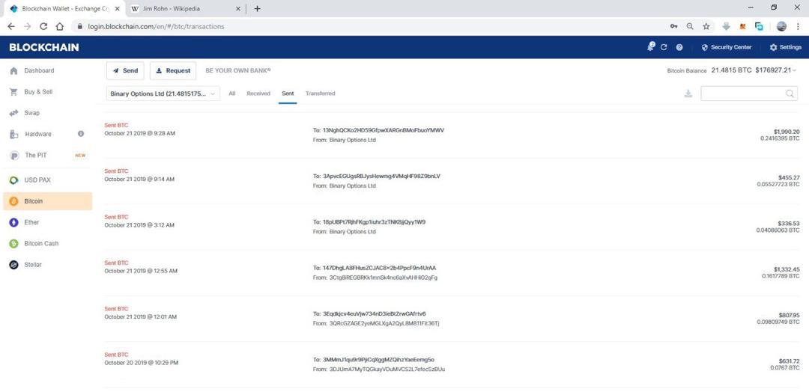Select the Swap arrows icon
This screenshot has height=392, width=809.
tap(14, 113)
